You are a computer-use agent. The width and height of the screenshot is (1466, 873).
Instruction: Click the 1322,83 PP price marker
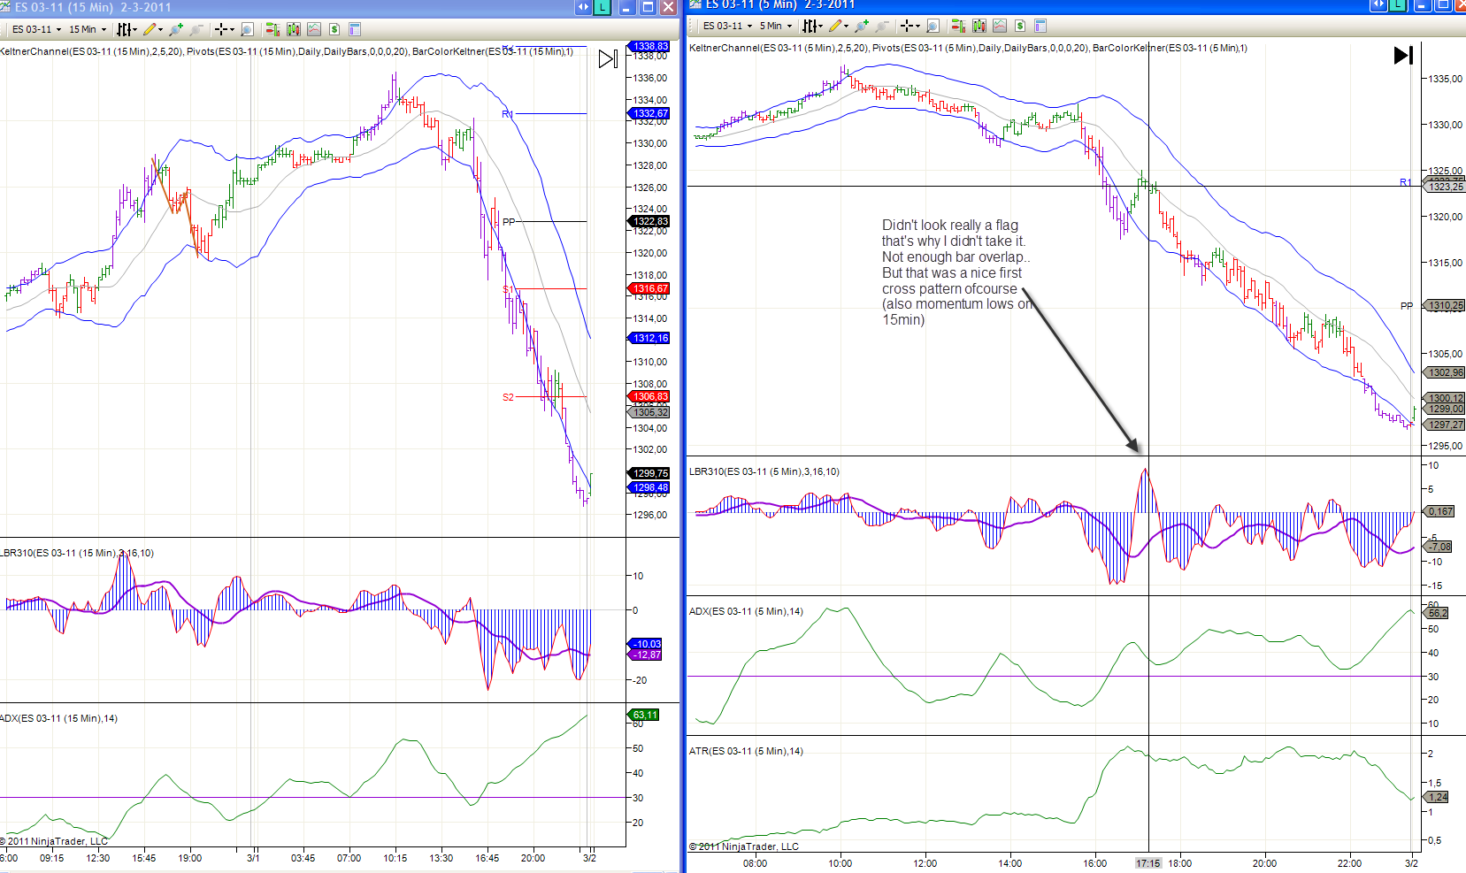(x=650, y=221)
